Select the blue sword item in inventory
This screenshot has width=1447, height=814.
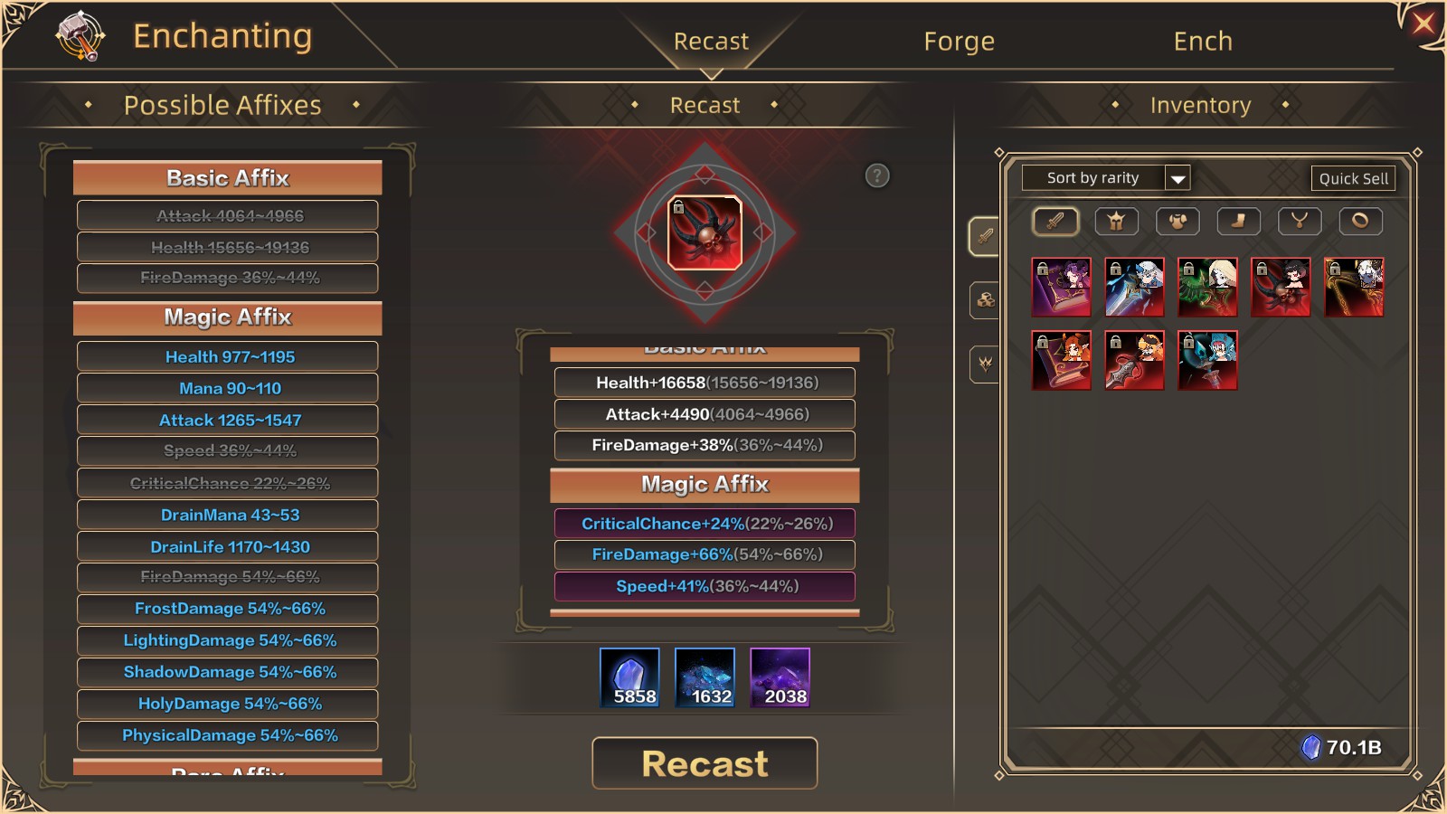click(x=1134, y=288)
